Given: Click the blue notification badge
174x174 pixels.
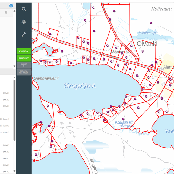Looking at the screenshot, I should coord(11,6).
